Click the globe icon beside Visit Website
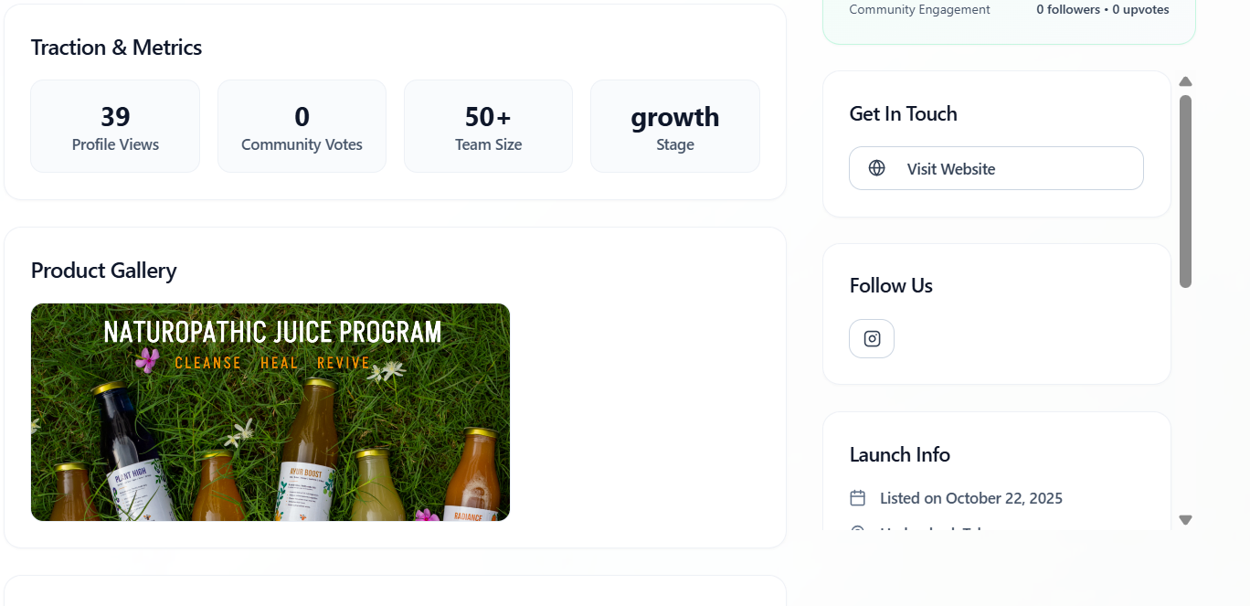The width and height of the screenshot is (1250, 606). 877,168
